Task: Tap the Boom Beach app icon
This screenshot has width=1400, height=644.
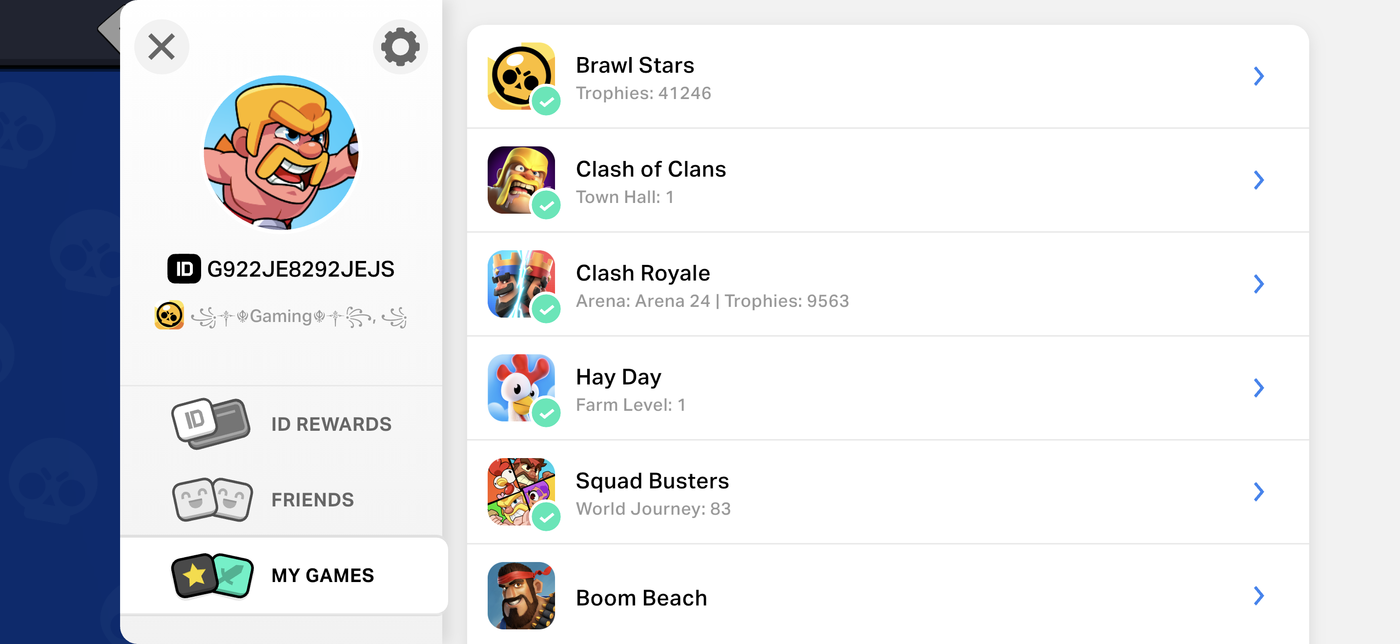Action: point(521,596)
